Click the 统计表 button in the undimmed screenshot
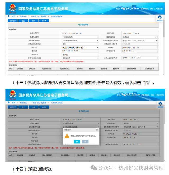Viewport: 169px width, 175px height. point(44,21)
